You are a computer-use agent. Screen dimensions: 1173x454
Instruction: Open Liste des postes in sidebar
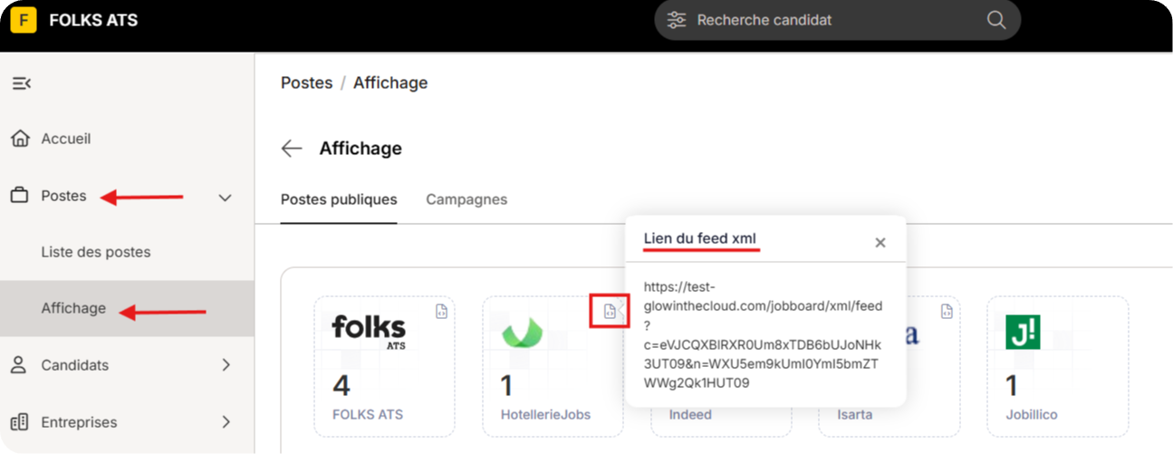point(96,252)
